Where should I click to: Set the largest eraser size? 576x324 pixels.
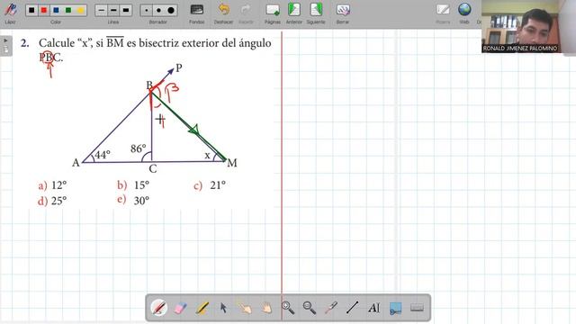click(x=171, y=10)
